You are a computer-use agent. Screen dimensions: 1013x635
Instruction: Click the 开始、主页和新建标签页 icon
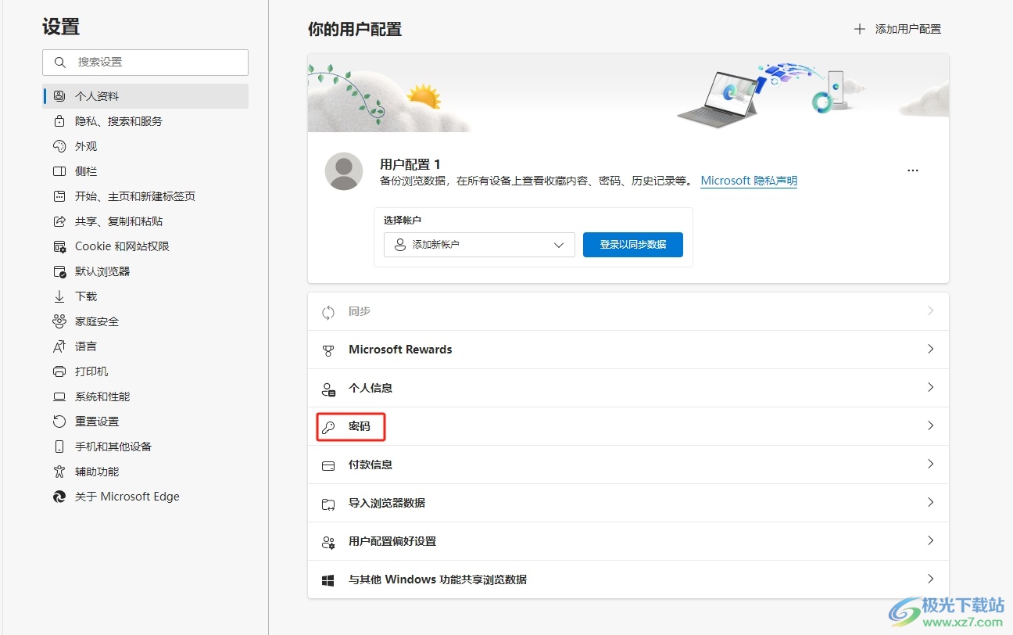(x=59, y=196)
